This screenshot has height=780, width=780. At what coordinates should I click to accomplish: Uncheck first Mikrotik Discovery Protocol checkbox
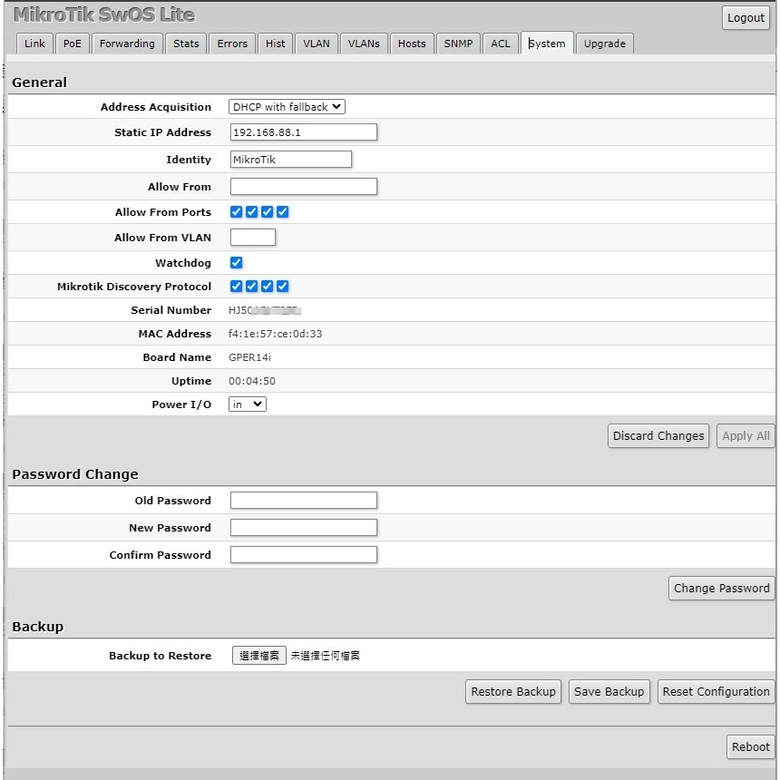[x=237, y=287]
